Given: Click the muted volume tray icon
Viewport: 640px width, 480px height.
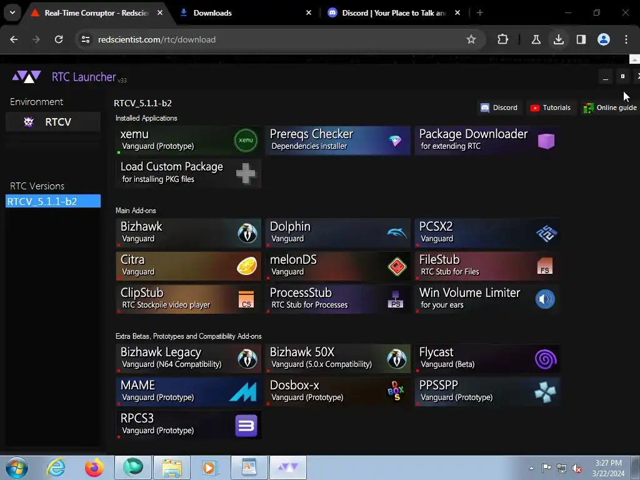Looking at the screenshot, I should (577, 469).
